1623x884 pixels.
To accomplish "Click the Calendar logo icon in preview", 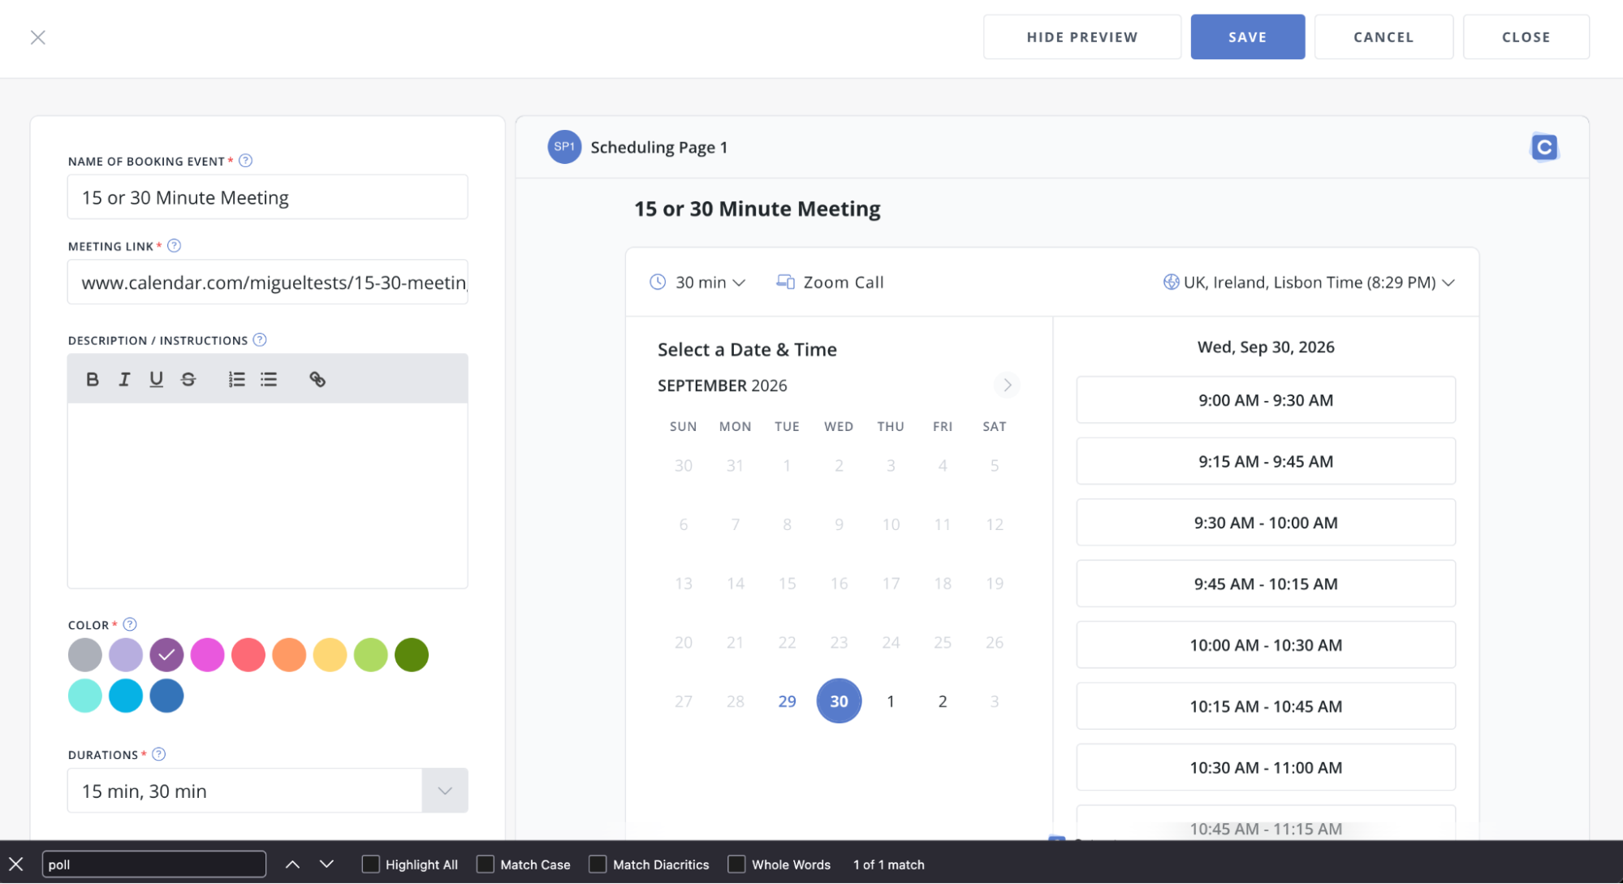I will (1544, 147).
